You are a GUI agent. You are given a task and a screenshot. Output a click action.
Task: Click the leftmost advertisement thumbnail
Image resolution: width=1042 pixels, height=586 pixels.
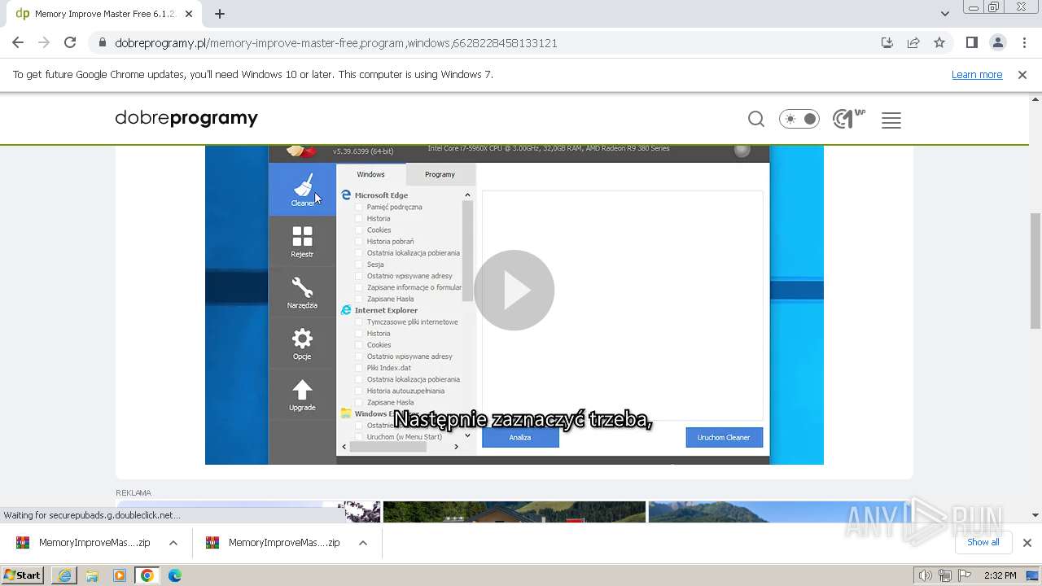pyautogui.click(x=247, y=510)
